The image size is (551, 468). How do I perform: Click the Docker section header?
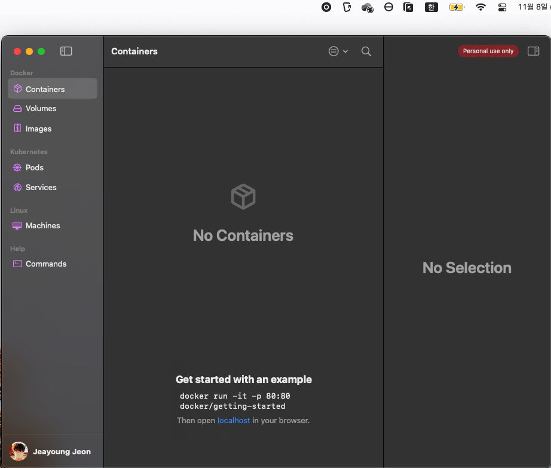pyautogui.click(x=22, y=73)
